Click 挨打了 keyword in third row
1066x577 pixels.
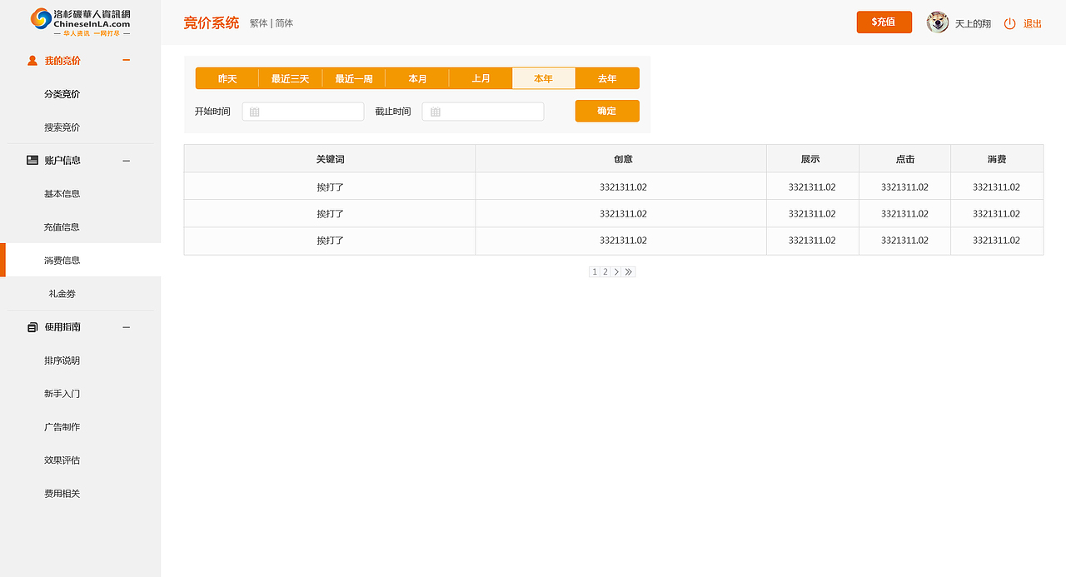[330, 241]
